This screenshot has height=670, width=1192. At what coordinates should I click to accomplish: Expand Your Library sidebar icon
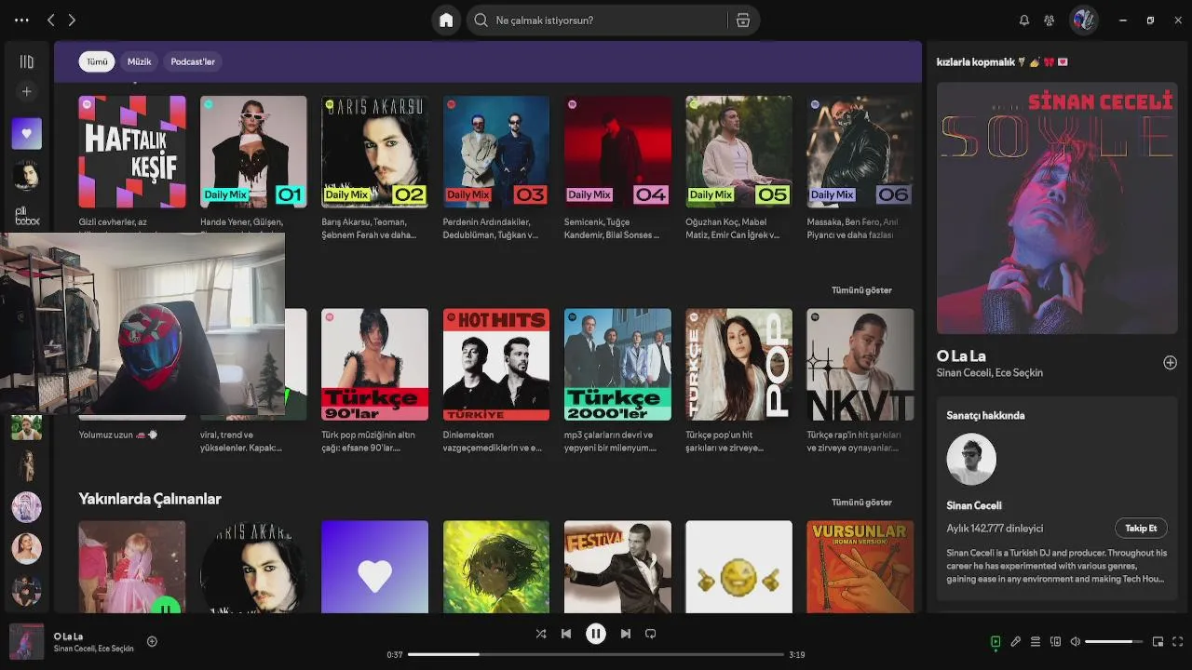pyautogui.click(x=27, y=61)
